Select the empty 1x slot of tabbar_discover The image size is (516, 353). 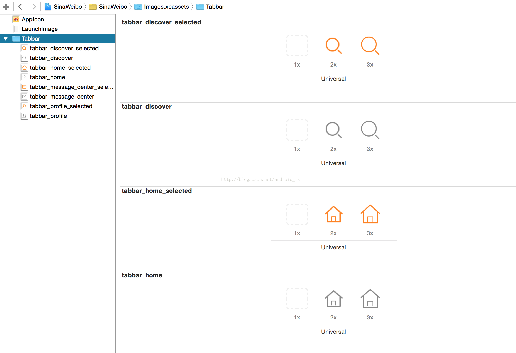297,130
